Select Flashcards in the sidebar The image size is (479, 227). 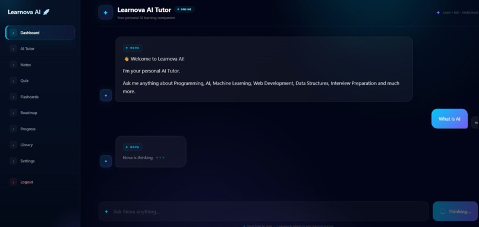point(40,97)
